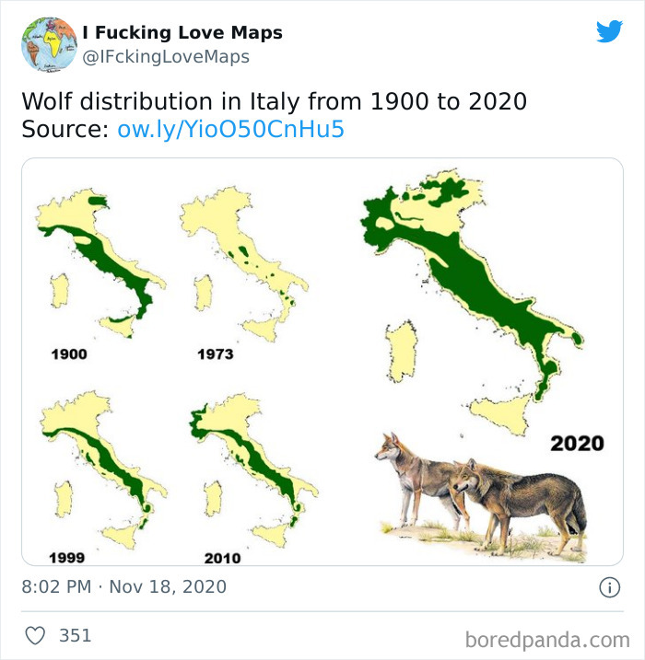
Task: Open the @IFckingLoveMaps handle
Action: [166, 57]
